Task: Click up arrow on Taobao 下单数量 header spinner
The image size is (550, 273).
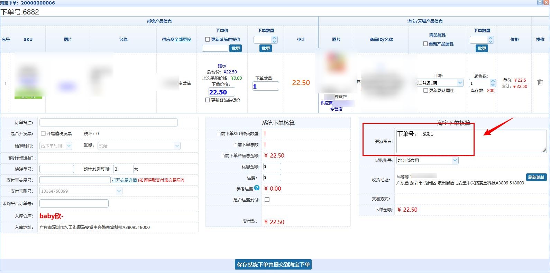Action: (491, 38)
